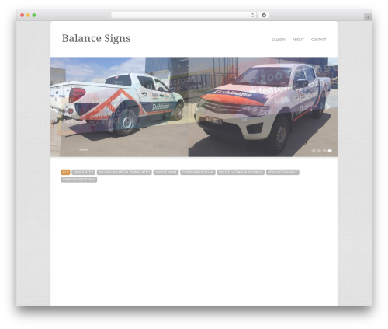Click the browser reload icon
Screen dimensions: 388x329
point(252,15)
